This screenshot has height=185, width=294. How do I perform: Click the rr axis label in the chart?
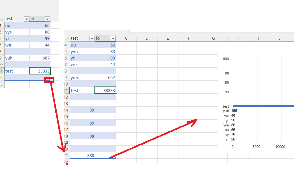[228, 139]
